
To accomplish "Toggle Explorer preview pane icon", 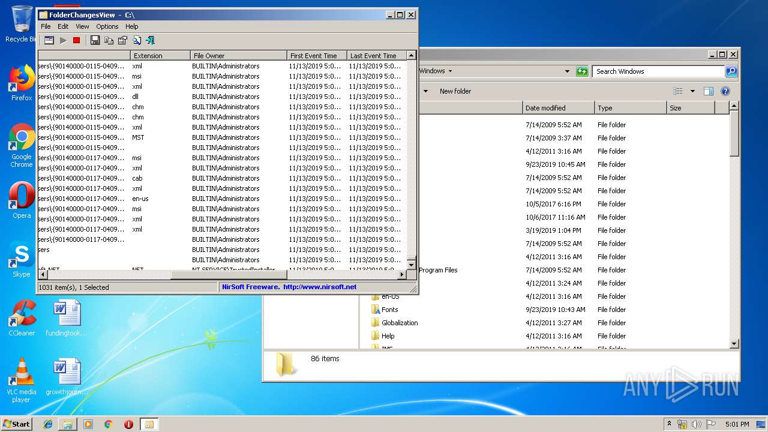I will click(x=708, y=91).
